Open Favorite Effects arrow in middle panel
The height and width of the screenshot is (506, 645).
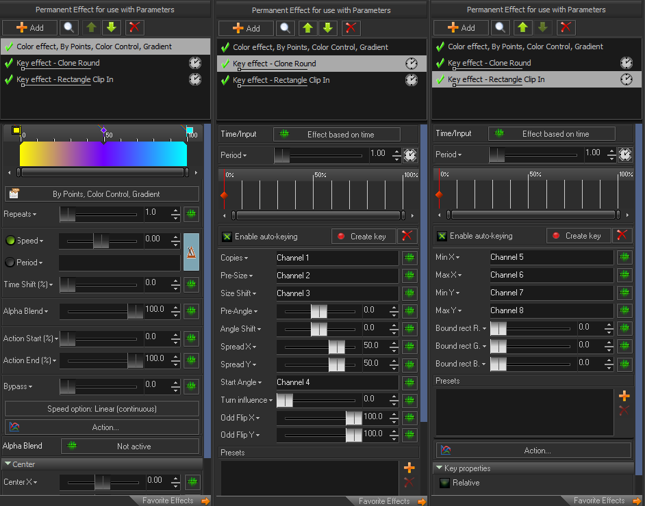[x=422, y=501]
